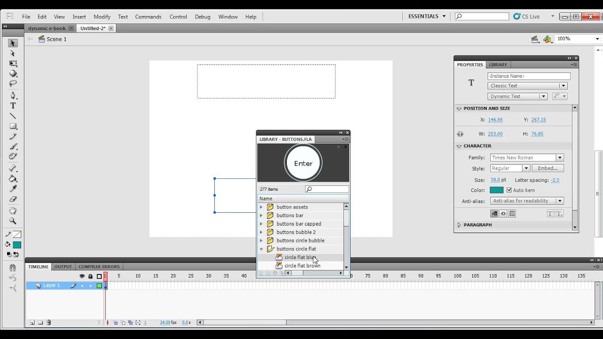Viewport: 603px width, 339px height.
Task: Select the Paint Bucket tool
Action: [x=13, y=179]
